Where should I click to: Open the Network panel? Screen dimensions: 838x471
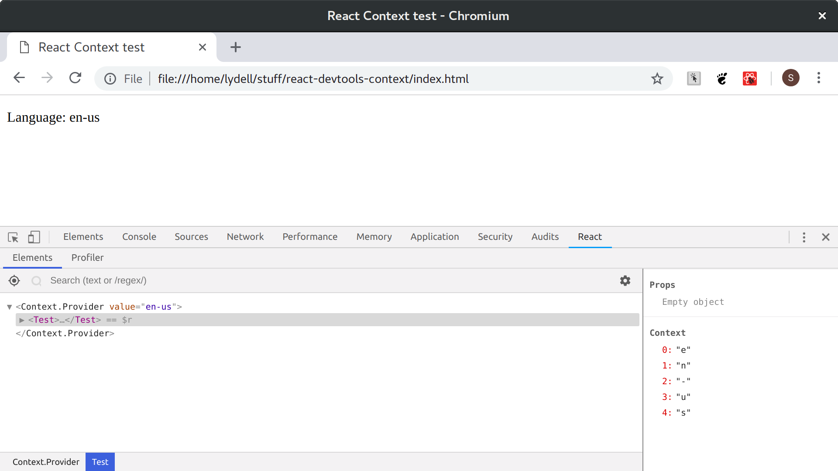point(245,237)
